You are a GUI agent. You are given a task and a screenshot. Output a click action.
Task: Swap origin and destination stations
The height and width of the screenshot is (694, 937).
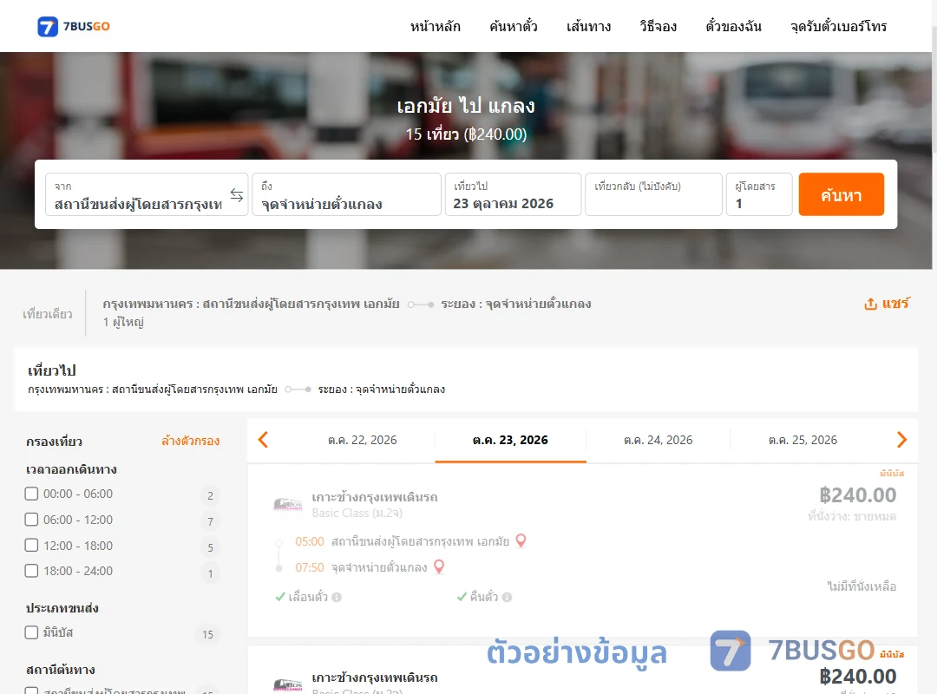(x=237, y=195)
